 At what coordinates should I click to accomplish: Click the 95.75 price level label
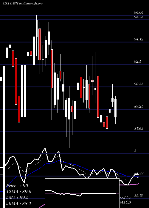[x=139, y=17]
